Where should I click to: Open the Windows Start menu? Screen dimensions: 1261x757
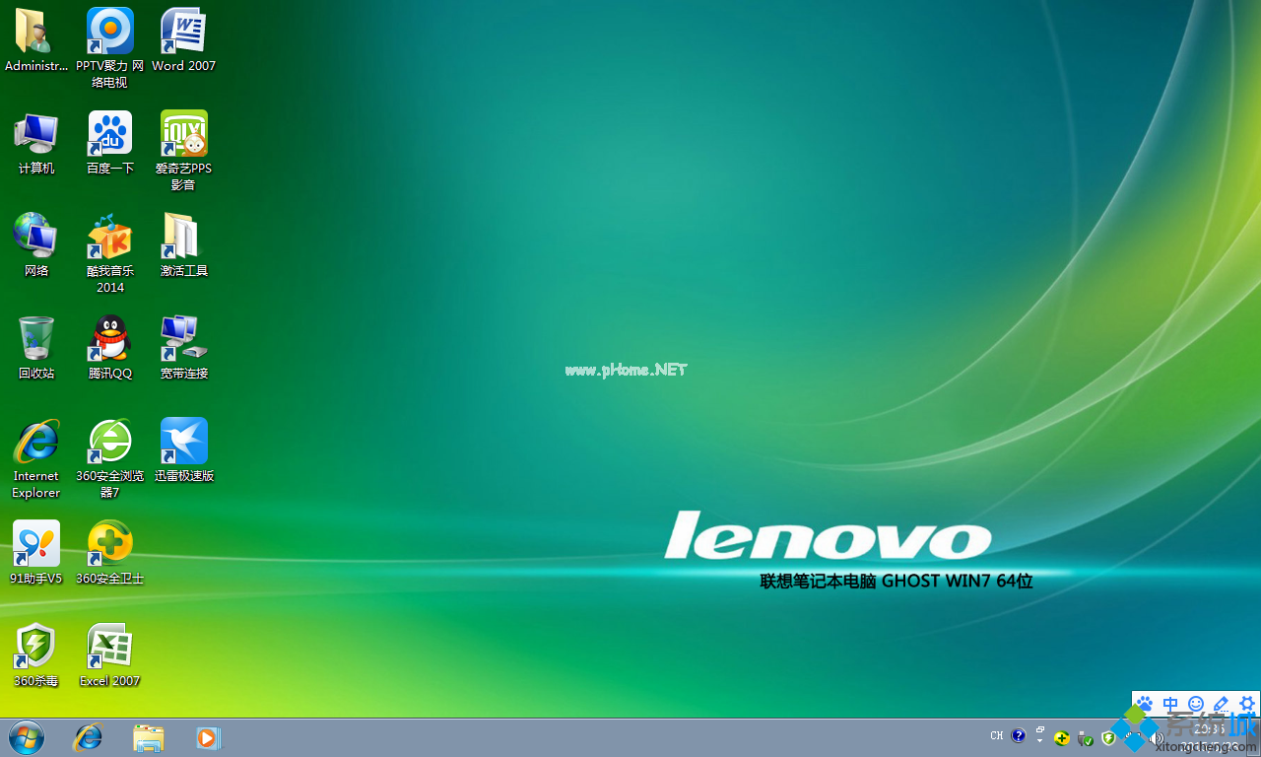click(26, 737)
